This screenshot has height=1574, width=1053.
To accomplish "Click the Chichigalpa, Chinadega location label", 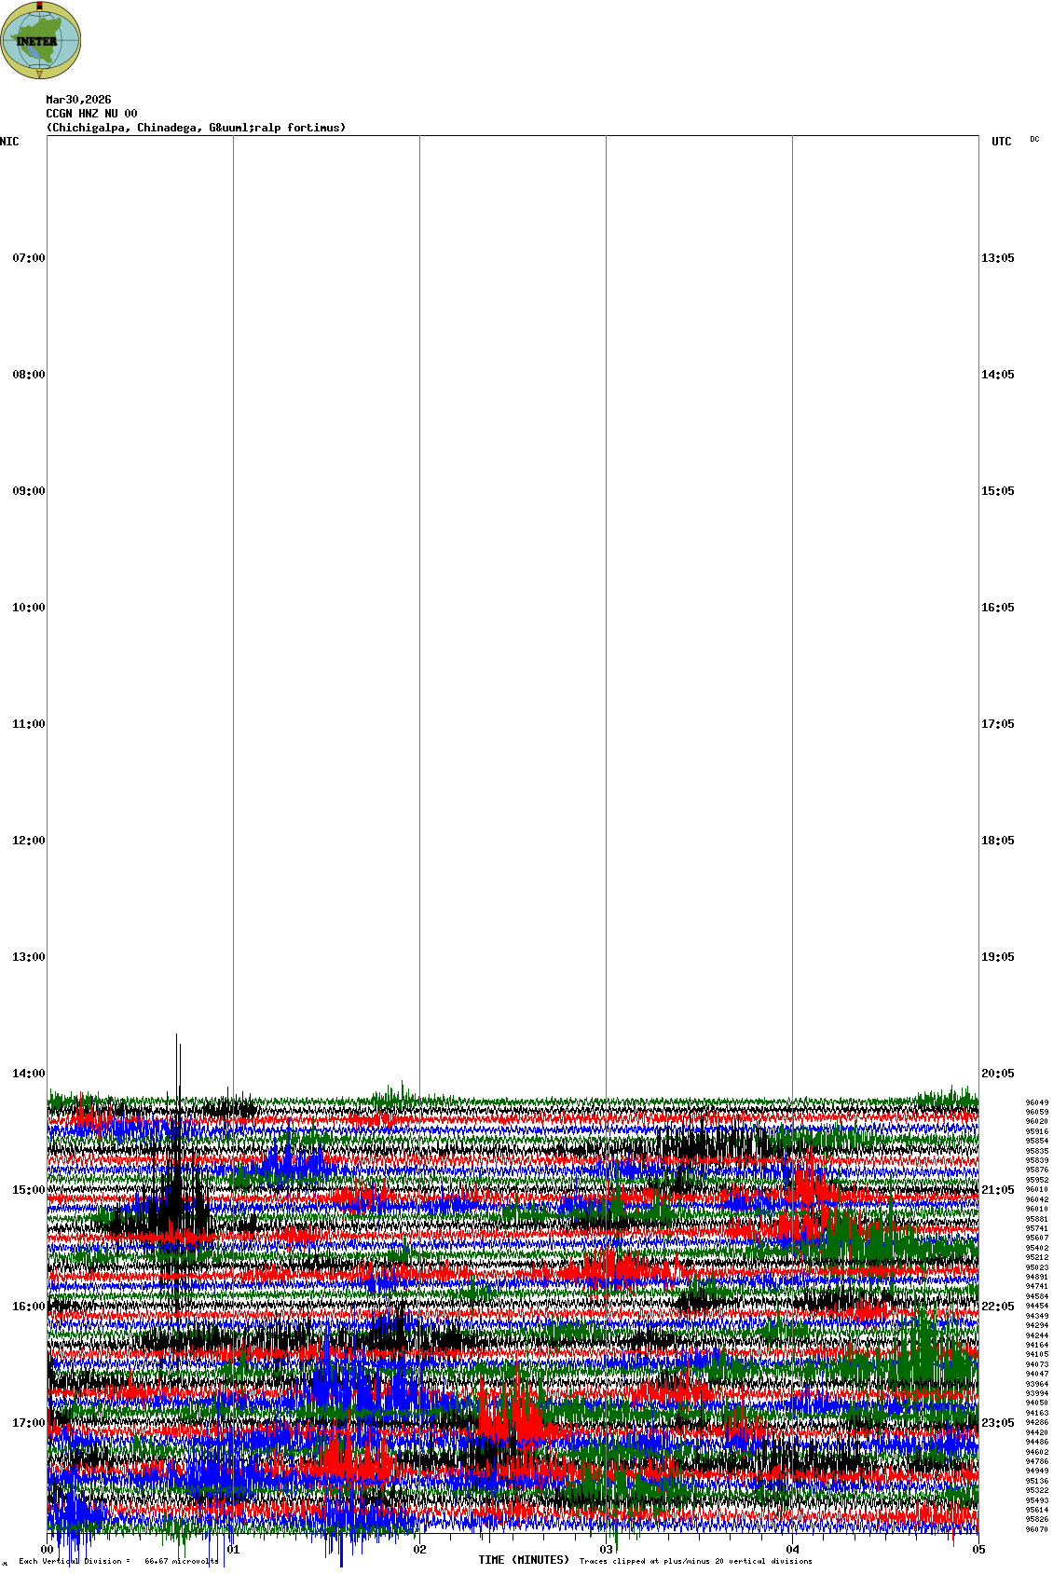I will point(196,128).
